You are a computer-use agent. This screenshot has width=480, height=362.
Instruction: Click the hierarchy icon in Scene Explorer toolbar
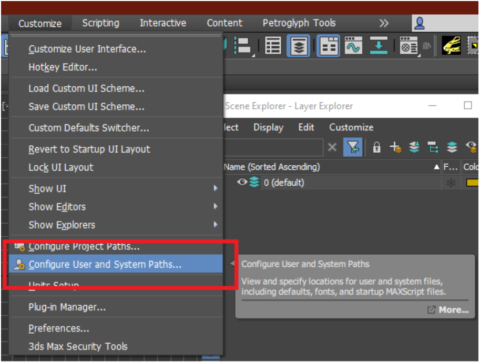tap(433, 147)
